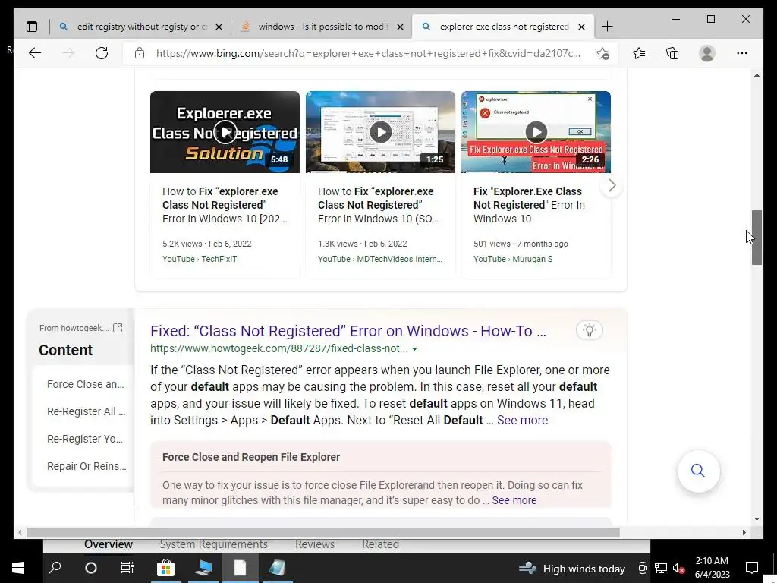Switch to 'edit registry without registy' tab
Screen dimensions: 777x583
click(142, 27)
